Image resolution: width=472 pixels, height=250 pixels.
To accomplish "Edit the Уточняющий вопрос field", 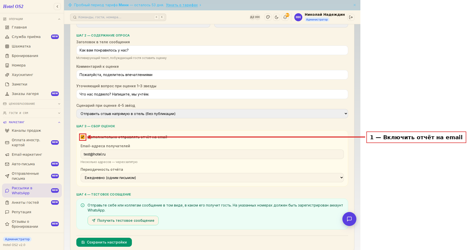I will coord(212,94).
